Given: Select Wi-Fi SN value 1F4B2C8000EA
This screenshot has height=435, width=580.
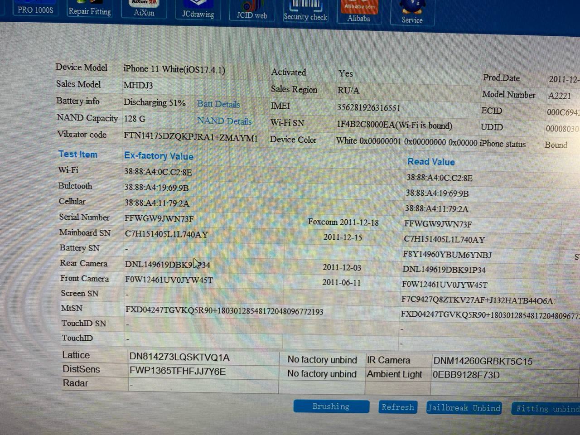Looking at the screenshot, I should click(366, 125).
